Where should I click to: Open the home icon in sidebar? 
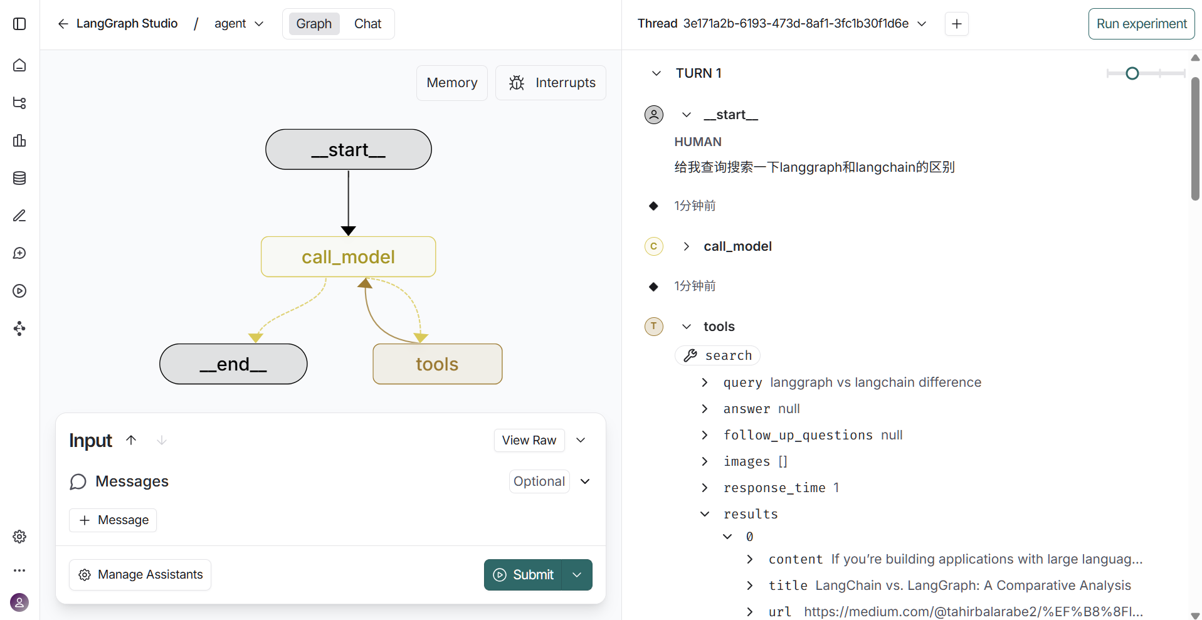(x=19, y=65)
